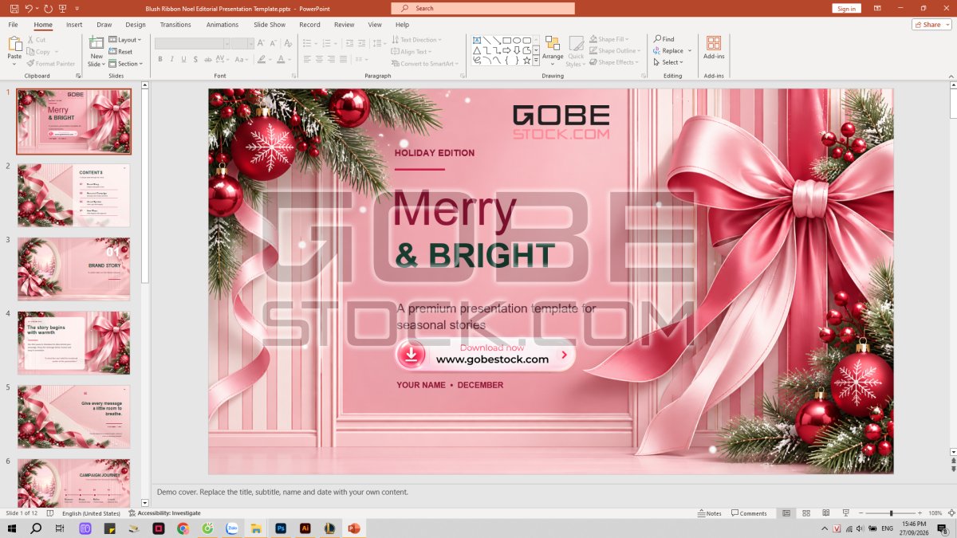
Task: Click the zoom slider handle
Action: coord(892,513)
